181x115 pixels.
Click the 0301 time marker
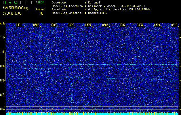pos(19,25)
